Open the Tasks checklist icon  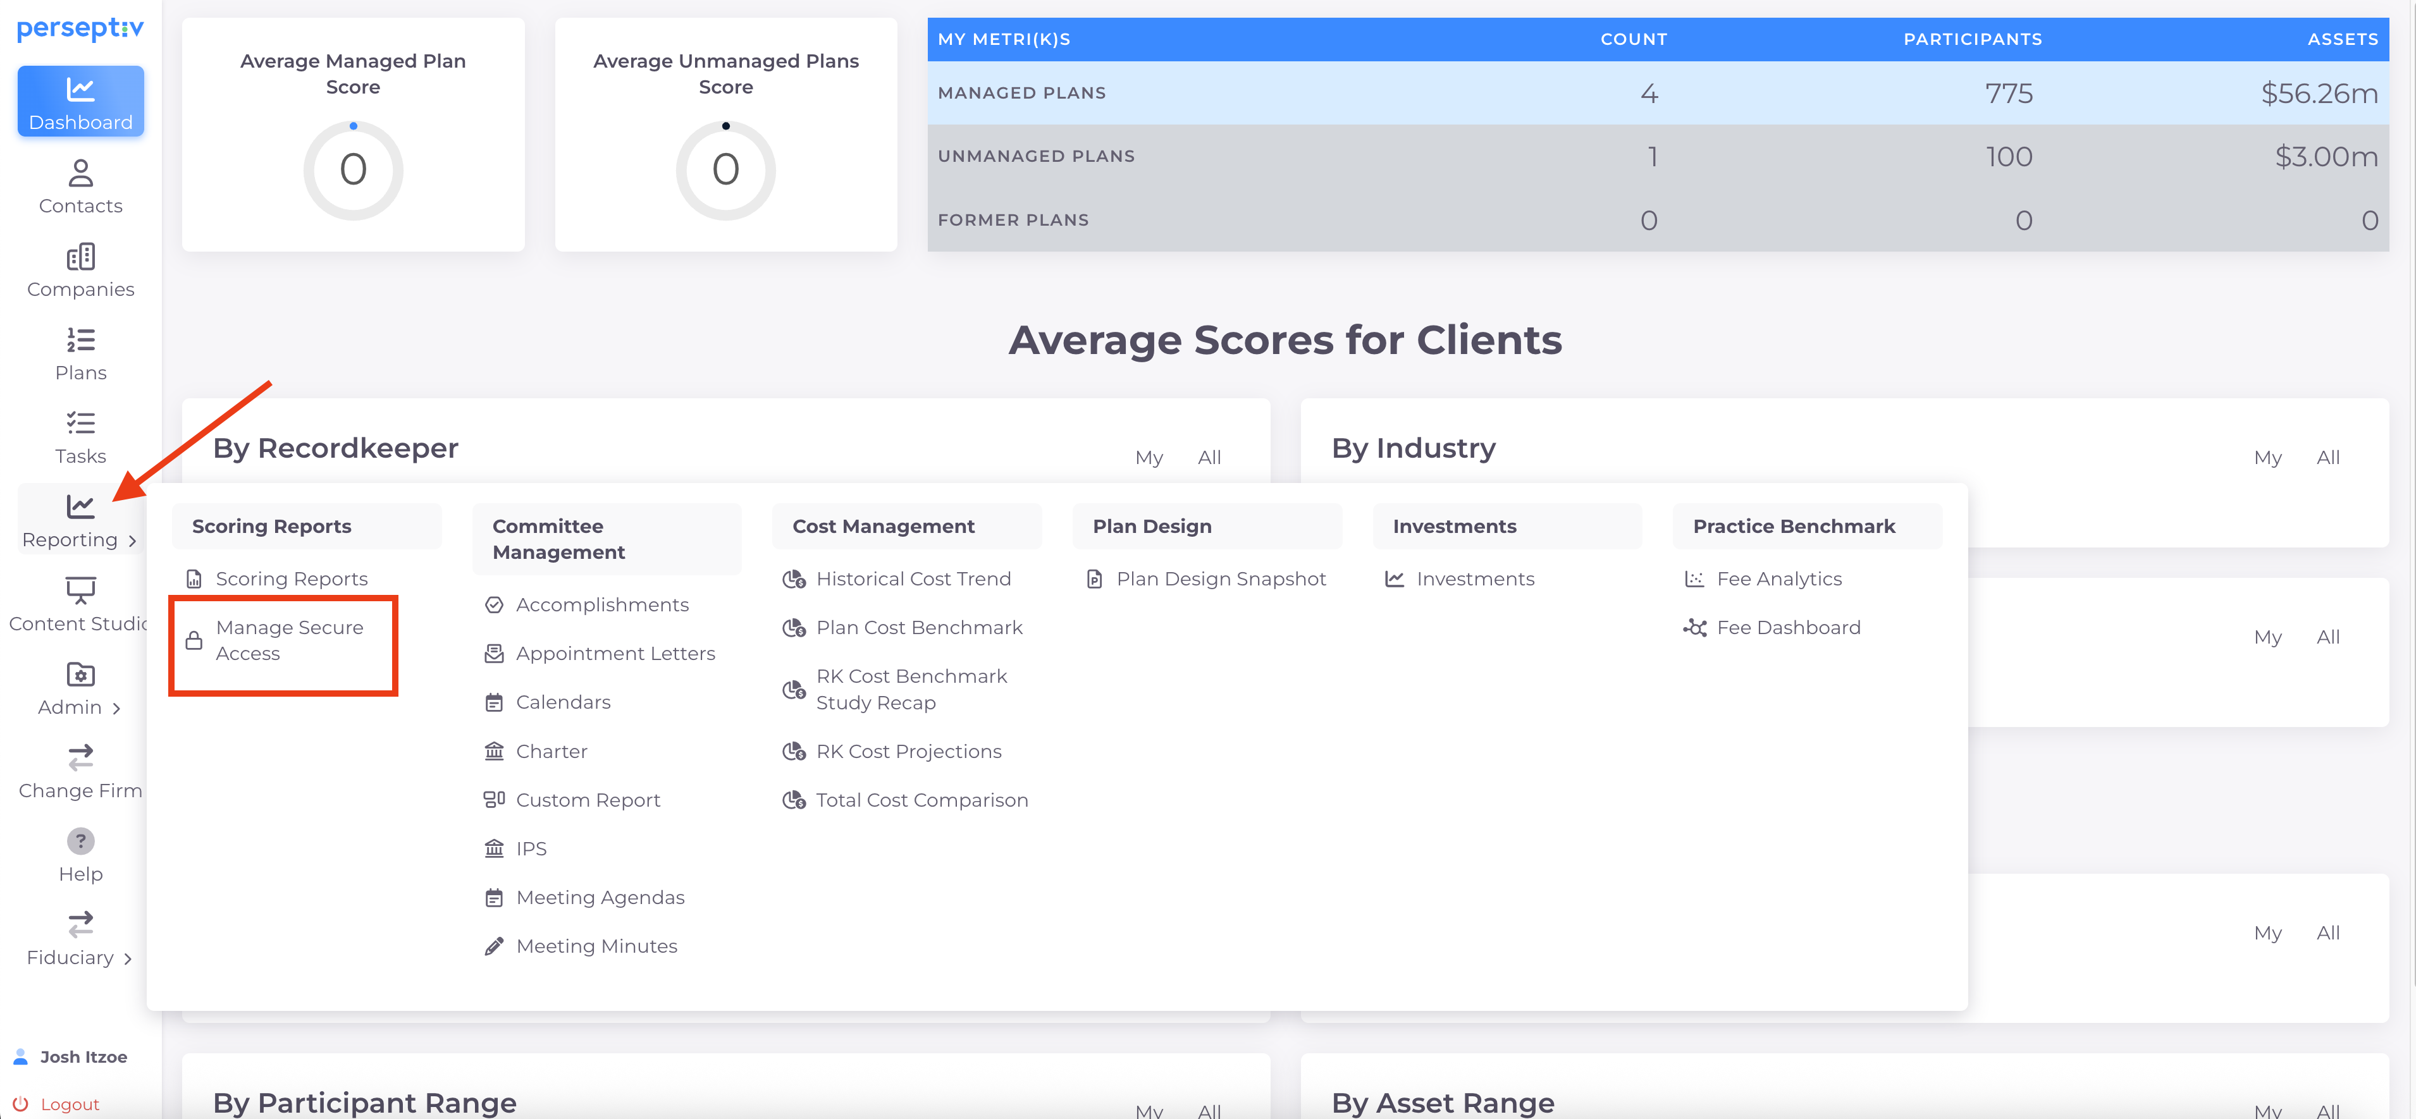(x=81, y=424)
